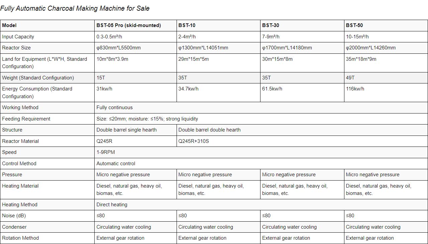This screenshot has width=428, height=244.
Task: Select the BST-30 model header cell
Action: pyautogui.click(x=302, y=25)
